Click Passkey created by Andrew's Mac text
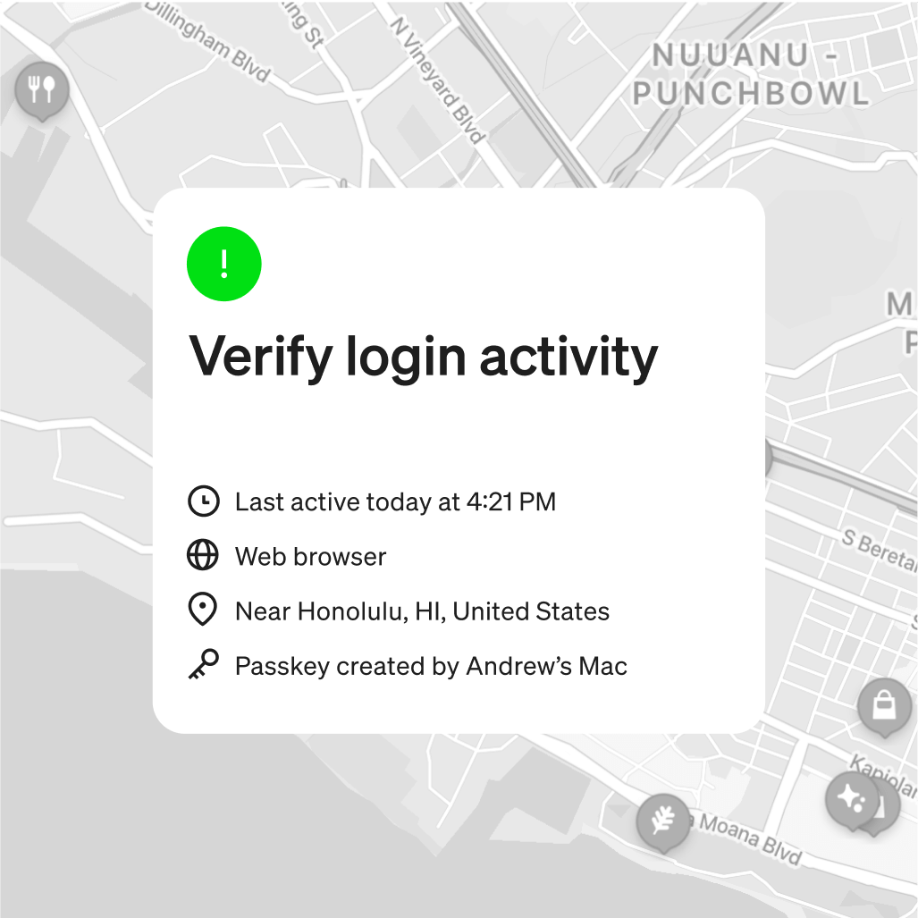 click(x=431, y=666)
